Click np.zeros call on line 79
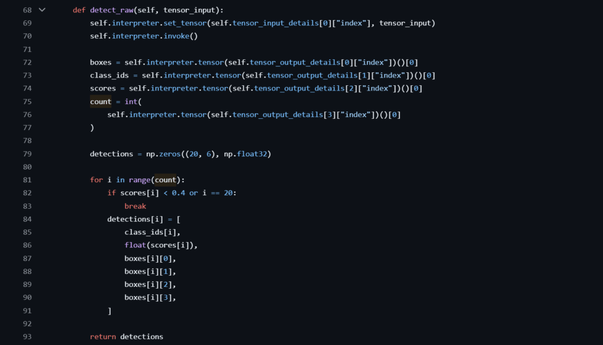603x345 pixels. point(164,154)
